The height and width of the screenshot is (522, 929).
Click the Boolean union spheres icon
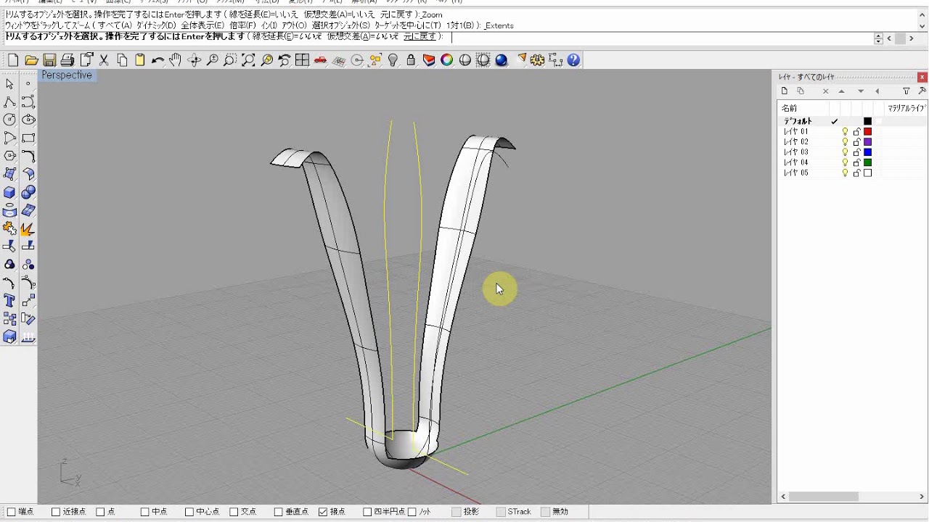pos(28,192)
